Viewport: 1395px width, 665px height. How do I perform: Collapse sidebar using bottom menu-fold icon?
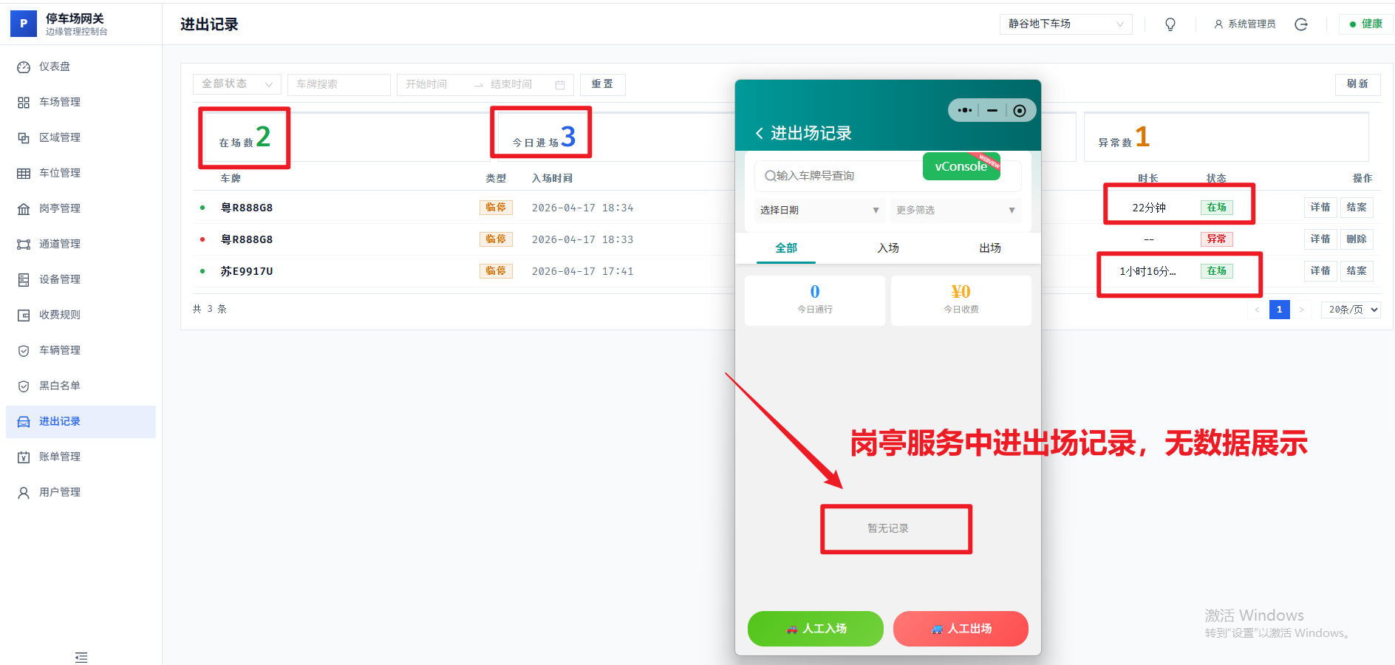(x=81, y=657)
